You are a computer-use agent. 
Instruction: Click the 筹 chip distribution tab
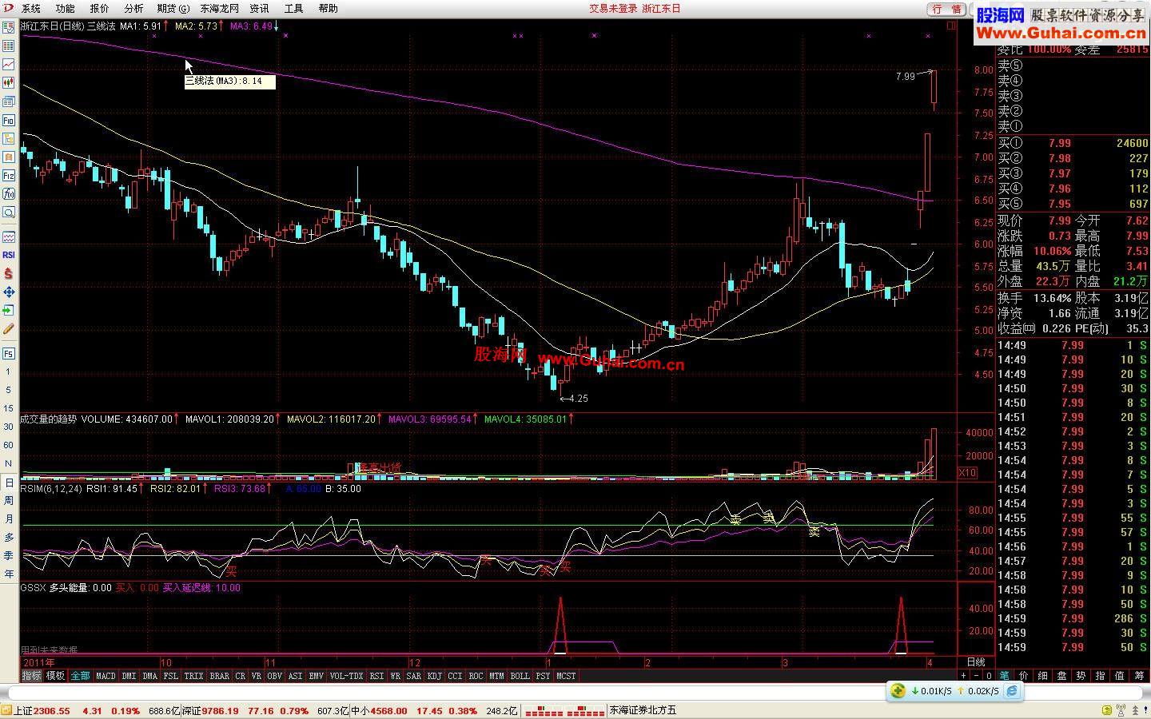click(x=1139, y=676)
